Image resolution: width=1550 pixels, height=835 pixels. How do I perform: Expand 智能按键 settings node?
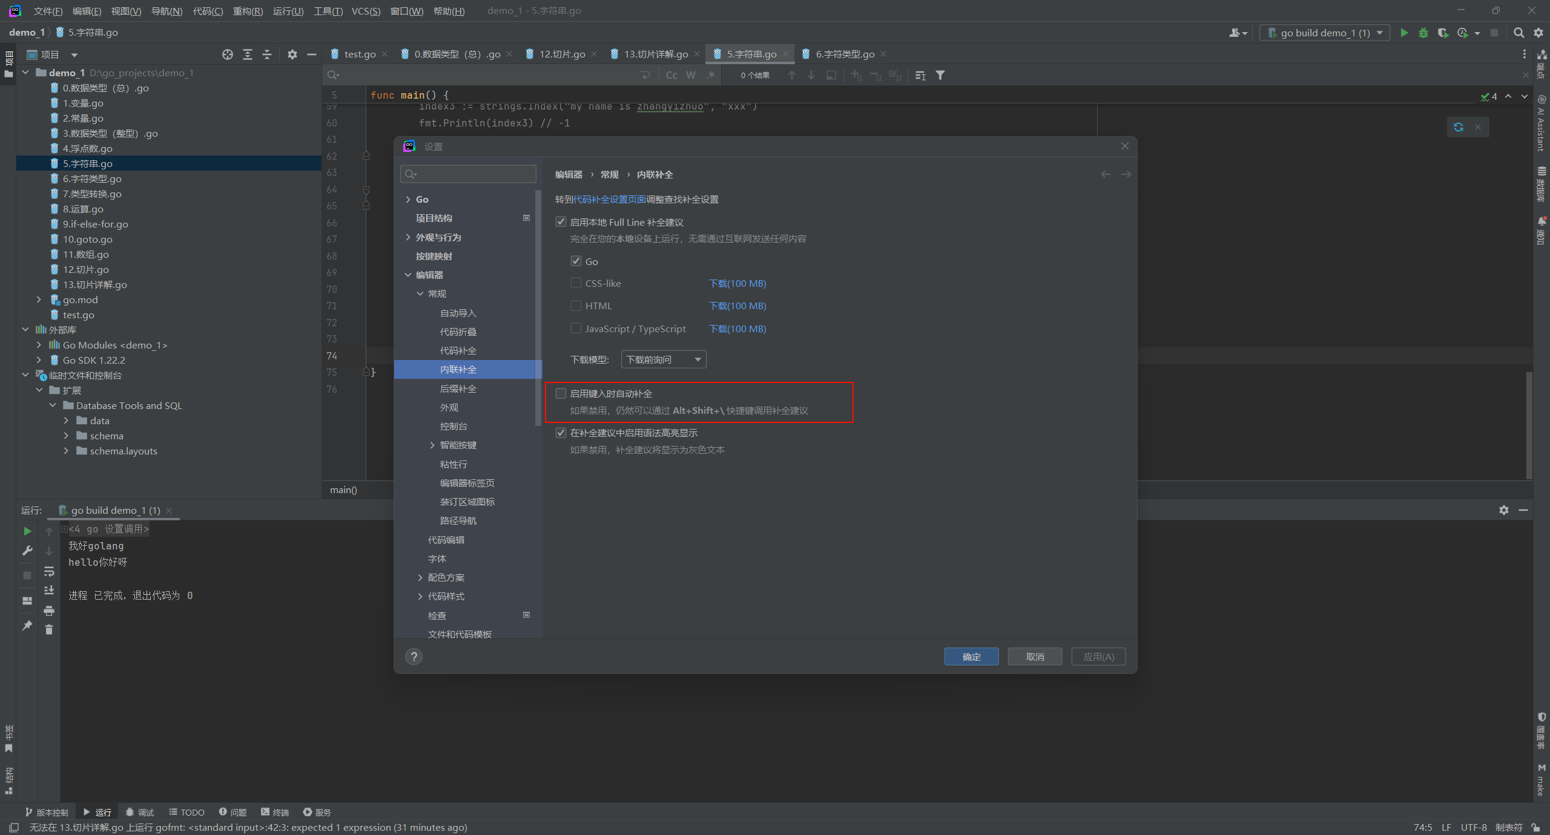432,445
